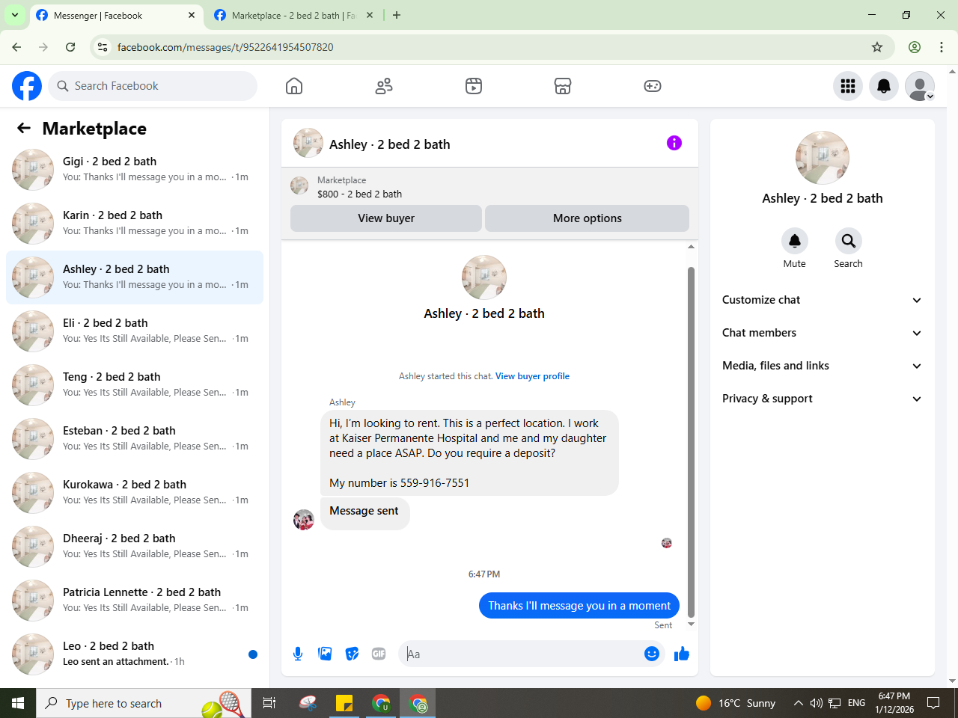Bookmark this page with the star icon
This screenshot has height=718, width=958.
877,47
